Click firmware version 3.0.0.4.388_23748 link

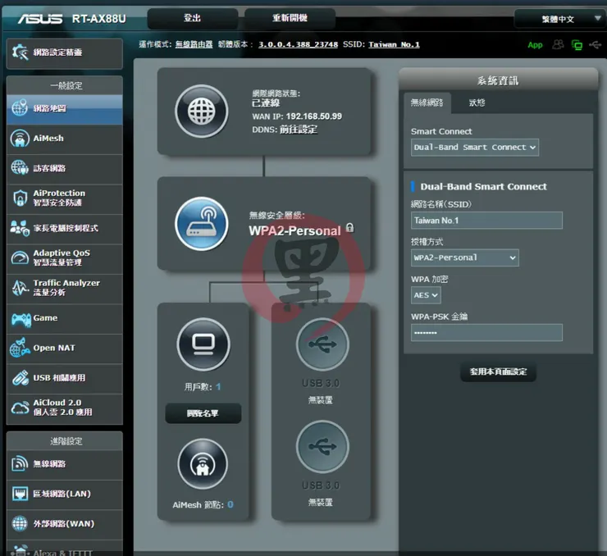(x=298, y=44)
